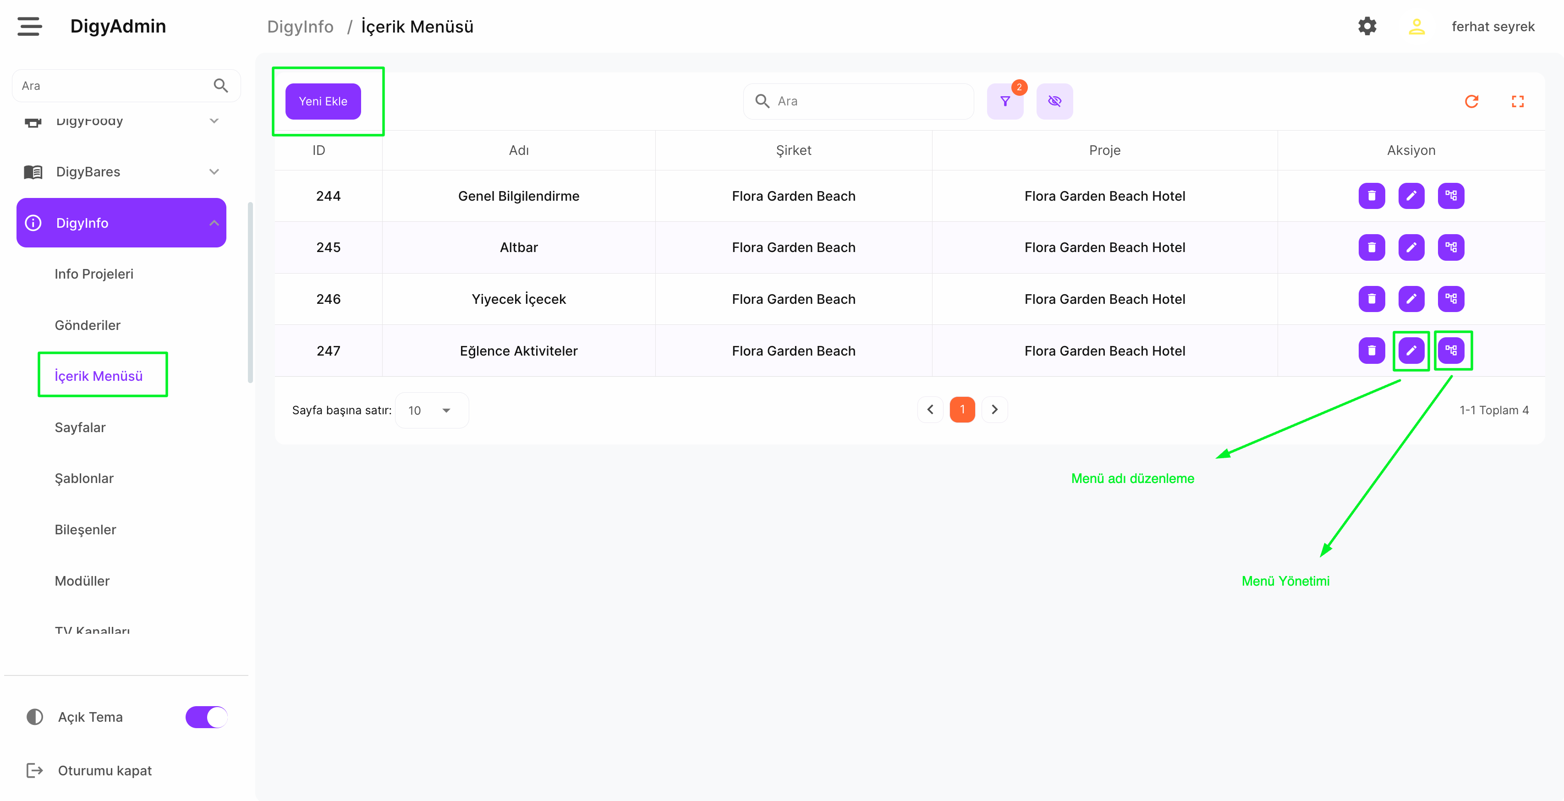Click the Yeni Ekle button
Image resolution: width=1564 pixels, height=801 pixels.
point(323,101)
